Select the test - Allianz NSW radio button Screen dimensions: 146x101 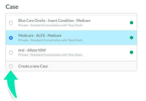click(x=11, y=53)
